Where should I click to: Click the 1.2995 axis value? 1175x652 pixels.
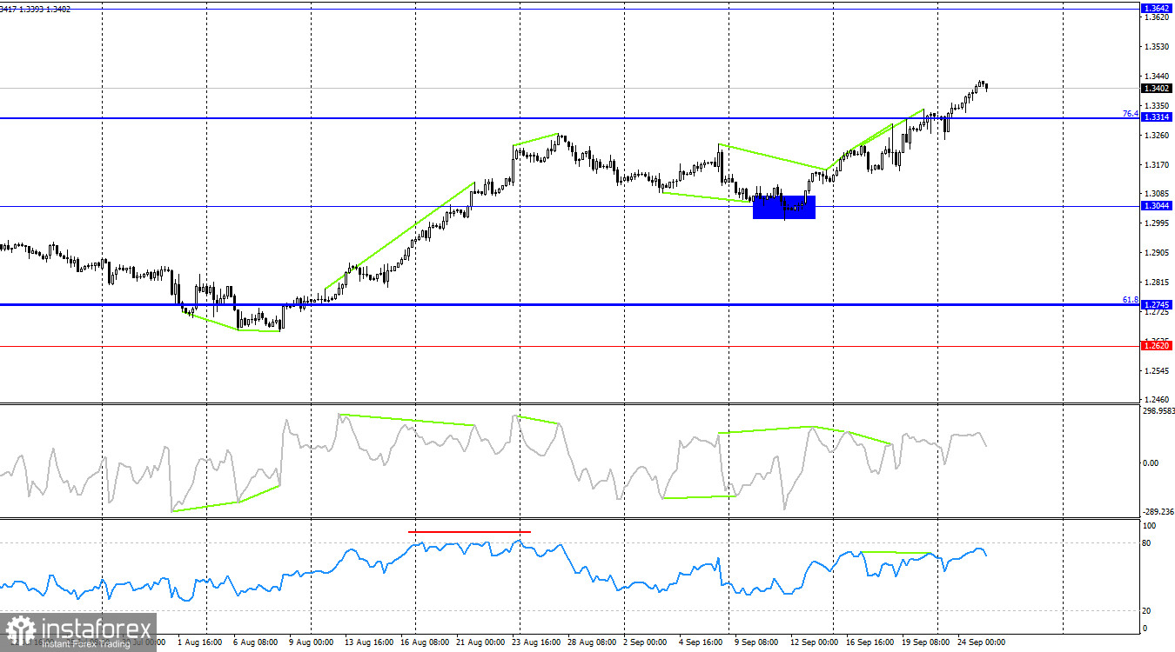pyautogui.click(x=1158, y=223)
